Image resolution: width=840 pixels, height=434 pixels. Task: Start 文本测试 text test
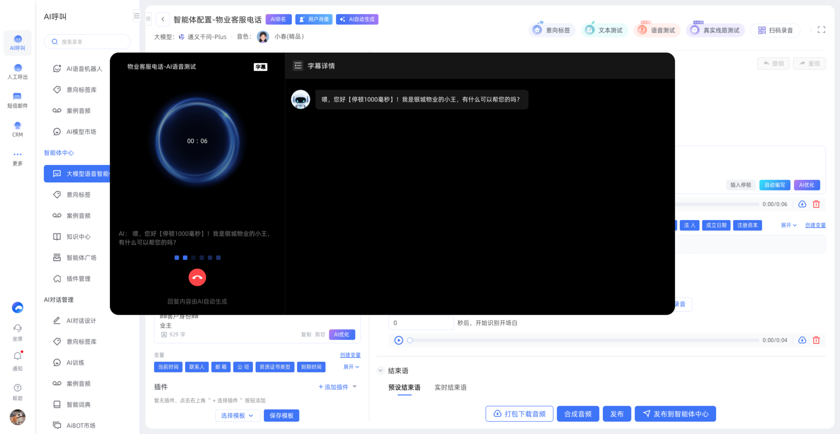pyautogui.click(x=604, y=30)
